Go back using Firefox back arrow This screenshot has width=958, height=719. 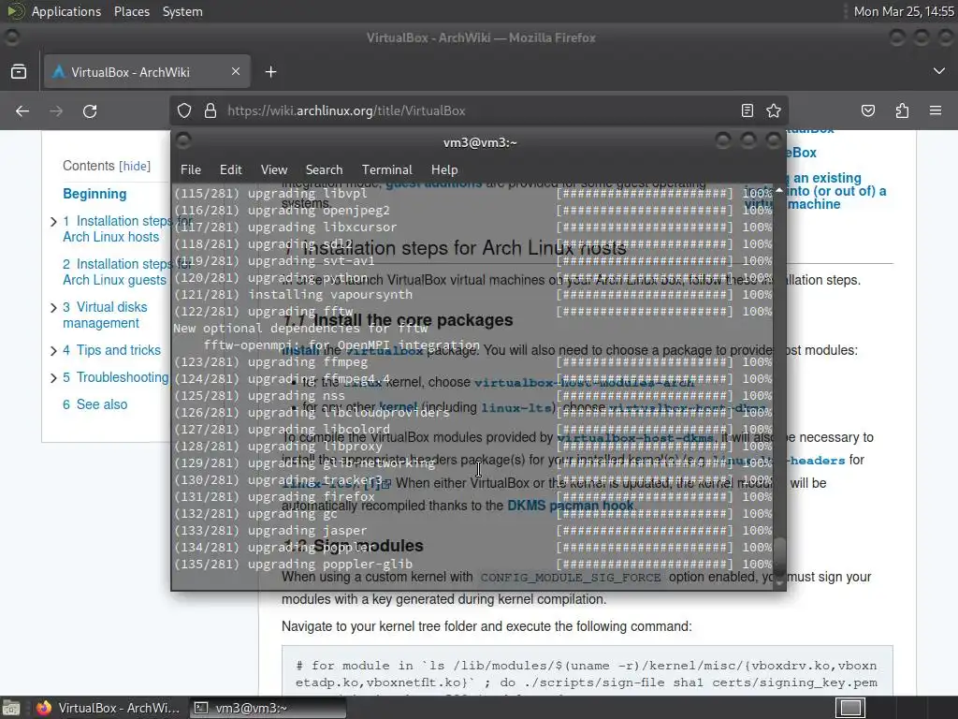click(22, 110)
